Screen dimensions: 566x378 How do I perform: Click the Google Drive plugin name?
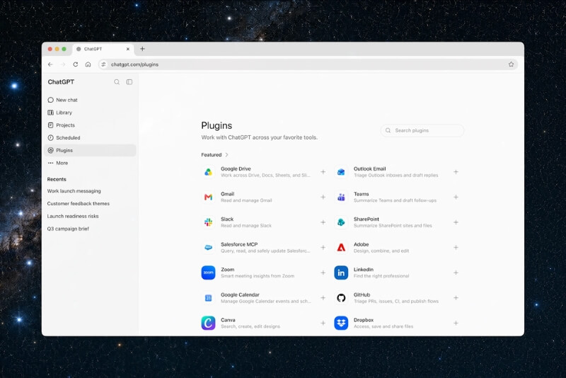tap(236, 168)
